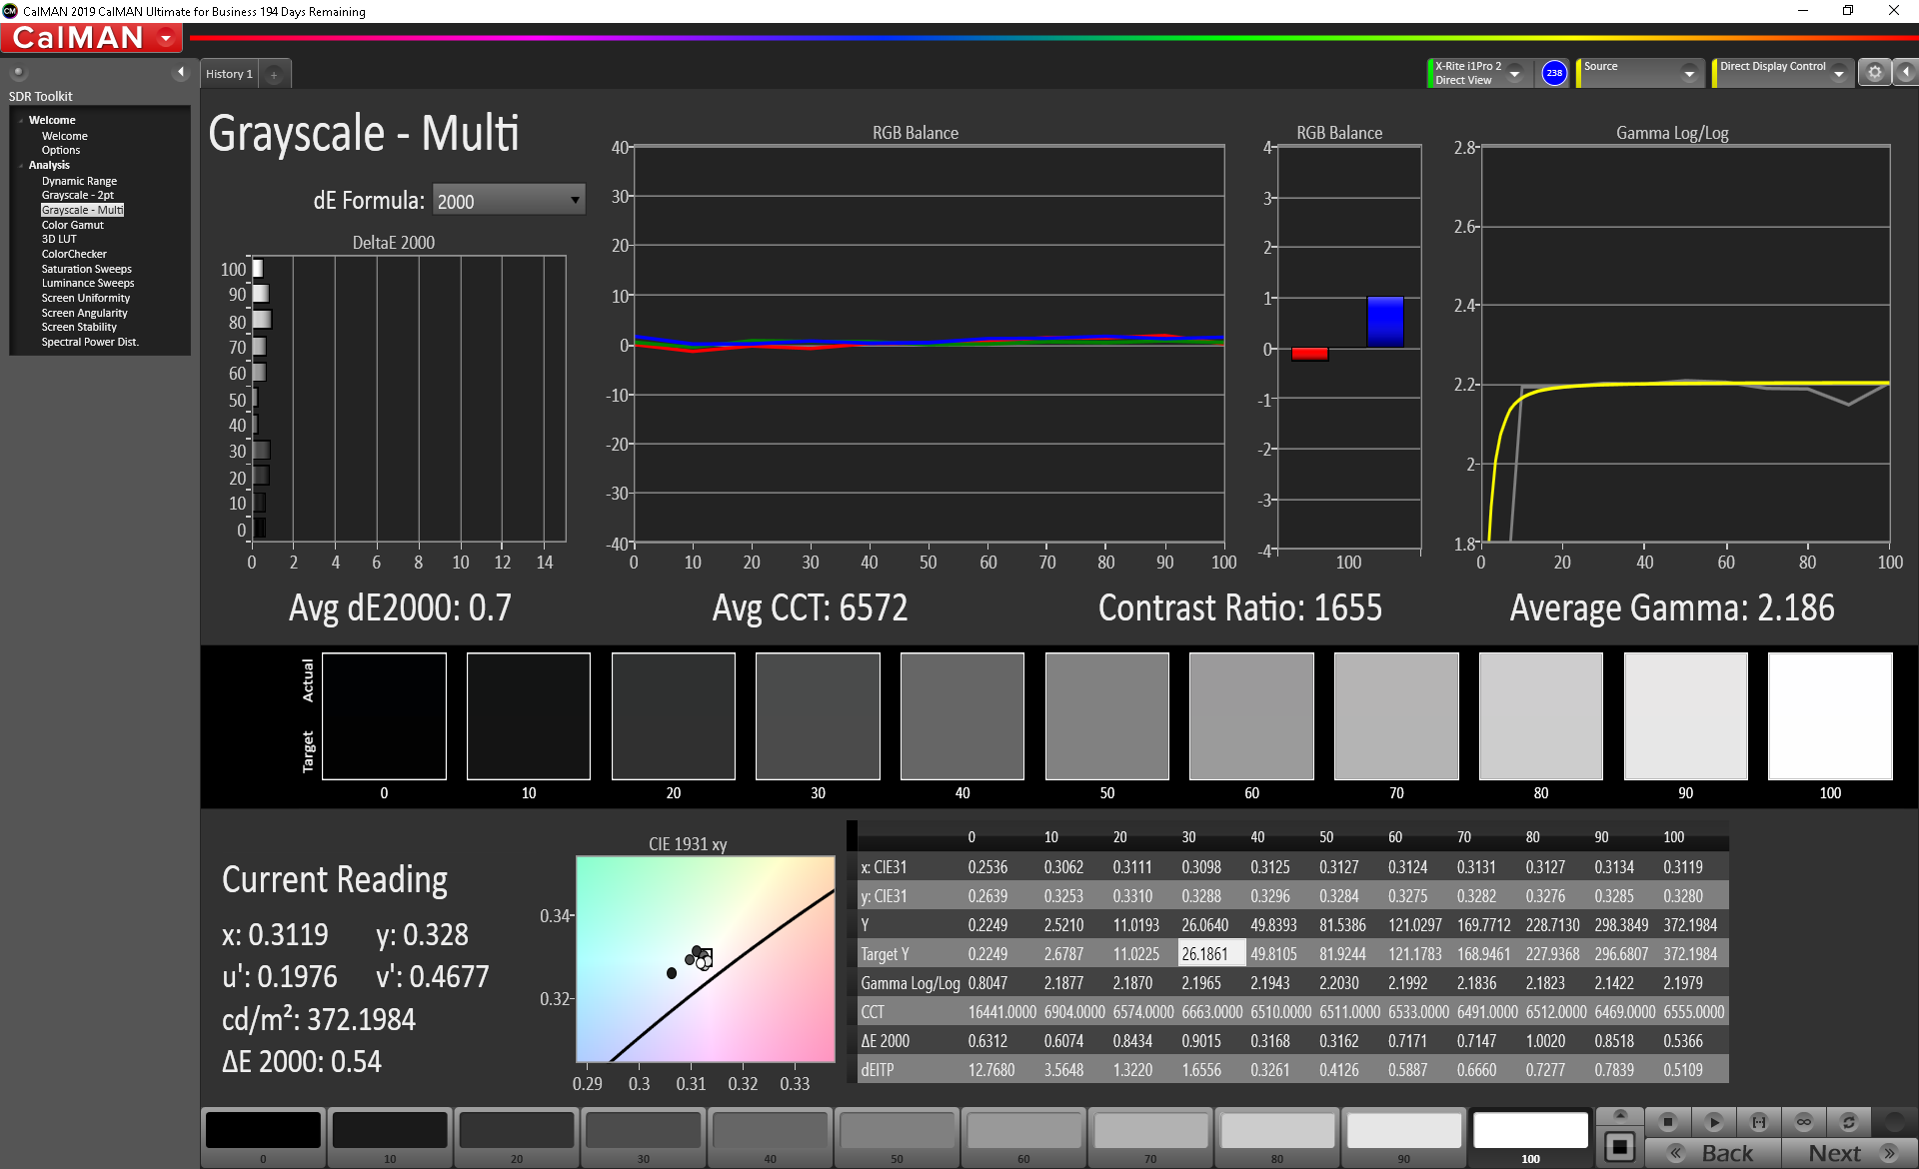Open the CalMAN main menu arrow
Viewport: 1919px width, 1169px height.
tap(166, 38)
